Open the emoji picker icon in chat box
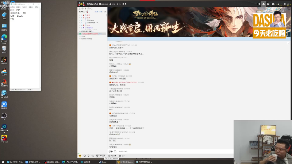The height and width of the screenshot is (164, 292). pos(110,152)
